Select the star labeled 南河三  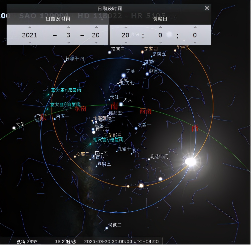(109, 52)
